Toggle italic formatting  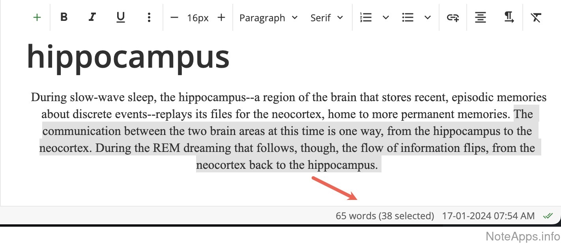coord(92,17)
